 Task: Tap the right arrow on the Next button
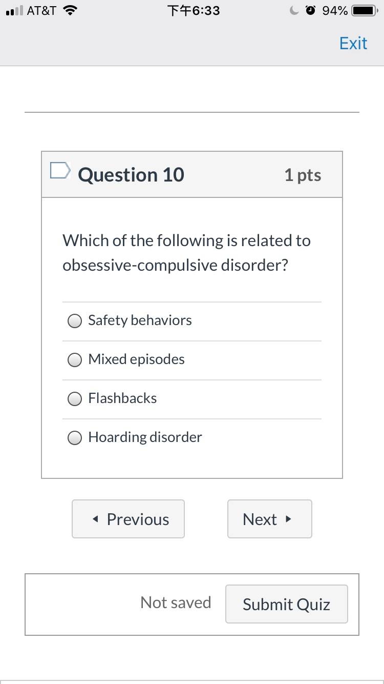pyautogui.click(x=289, y=519)
